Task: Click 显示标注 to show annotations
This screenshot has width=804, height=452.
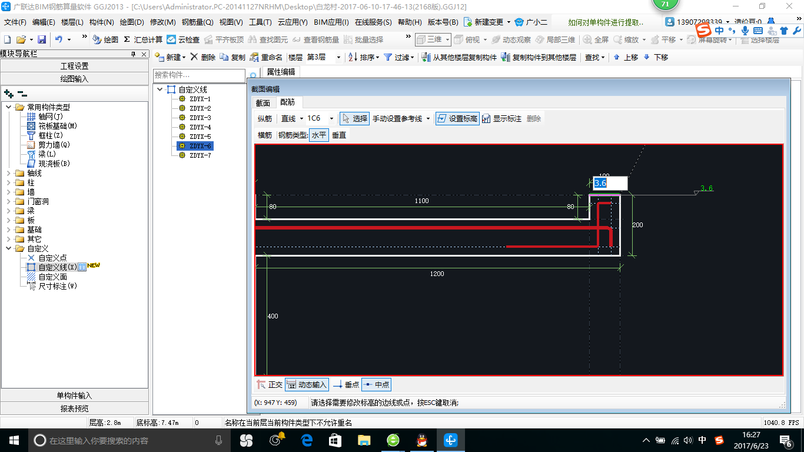Action: click(x=502, y=118)
